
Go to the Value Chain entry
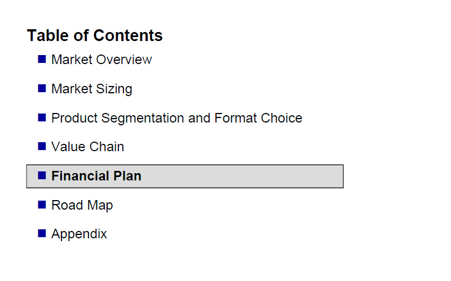pyautogui.click(x=88, y=147)
